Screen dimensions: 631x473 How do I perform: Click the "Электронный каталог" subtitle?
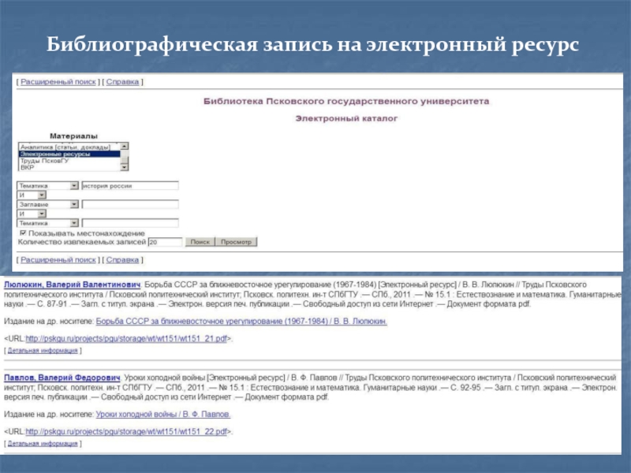pos(346,118)
